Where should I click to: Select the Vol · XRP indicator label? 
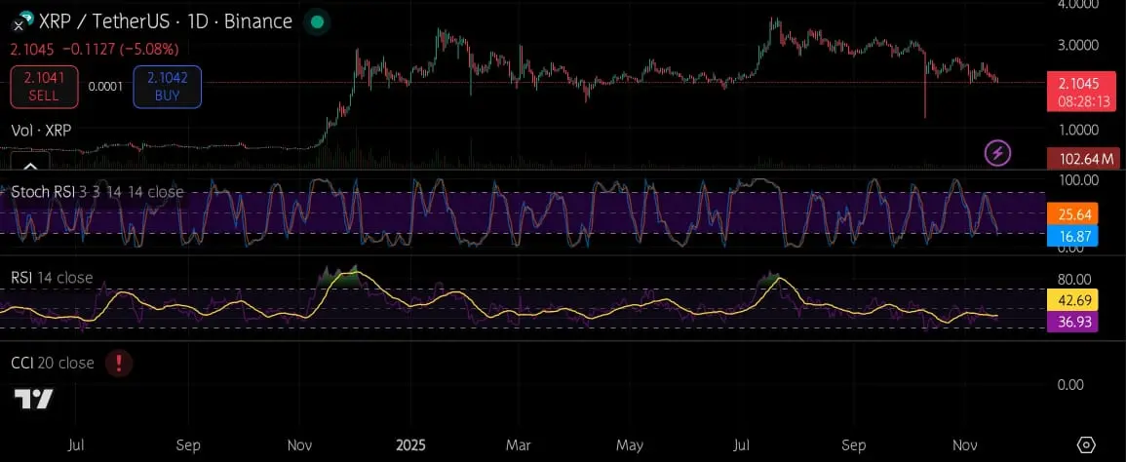[42, 130]
